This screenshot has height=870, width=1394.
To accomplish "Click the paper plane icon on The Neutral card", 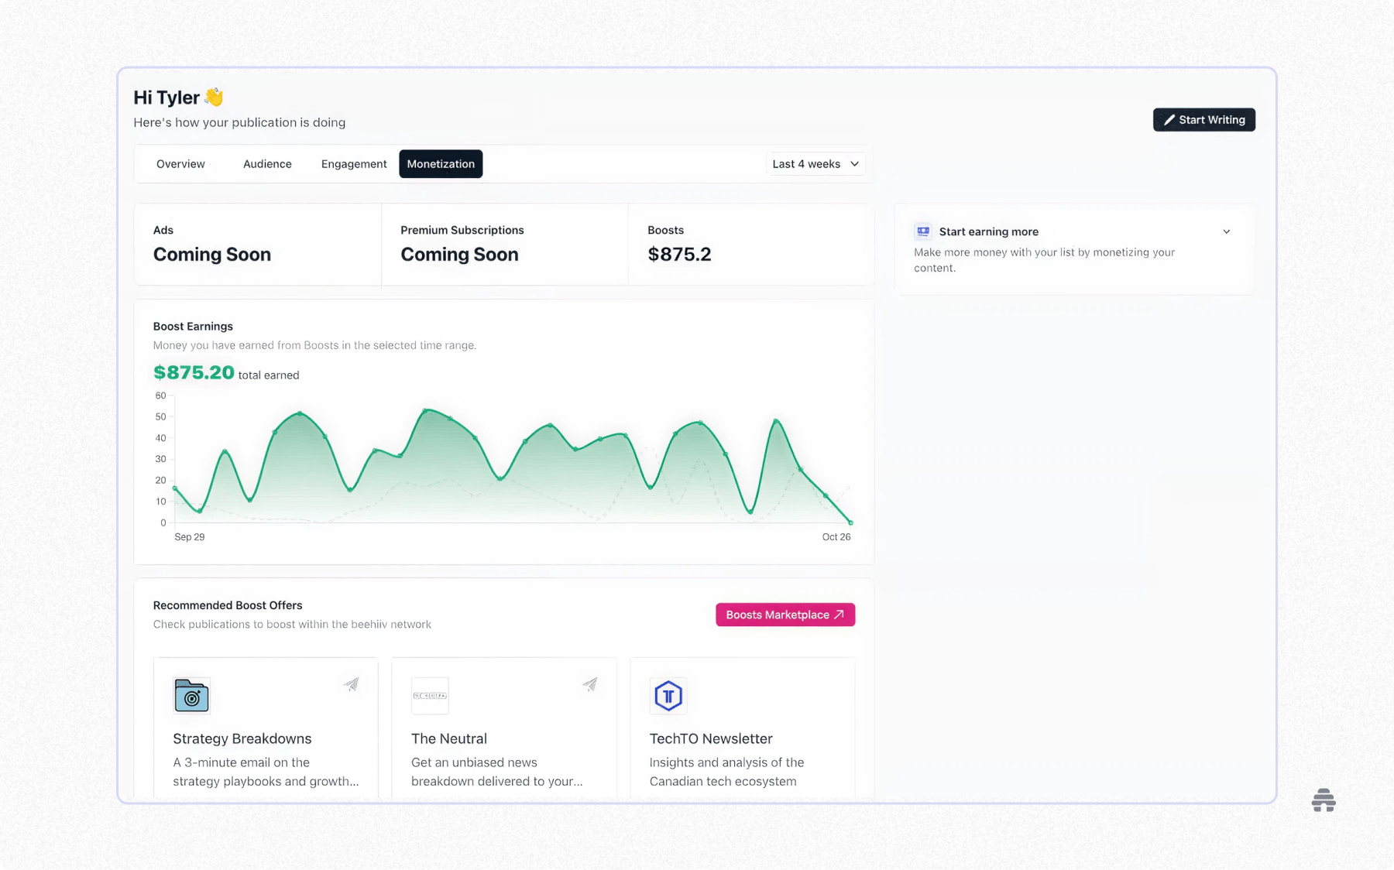I will coord(589,684).
